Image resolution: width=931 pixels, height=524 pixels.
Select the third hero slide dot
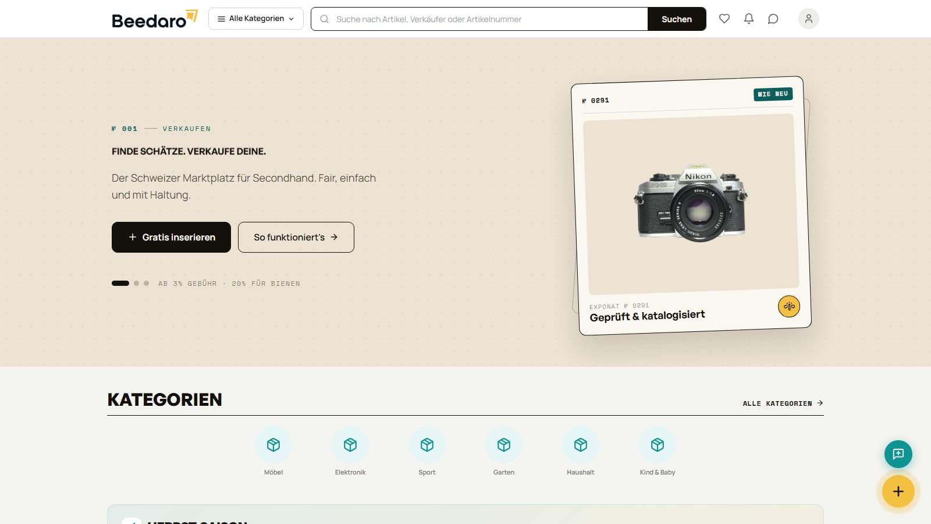(x=146, y=284)
